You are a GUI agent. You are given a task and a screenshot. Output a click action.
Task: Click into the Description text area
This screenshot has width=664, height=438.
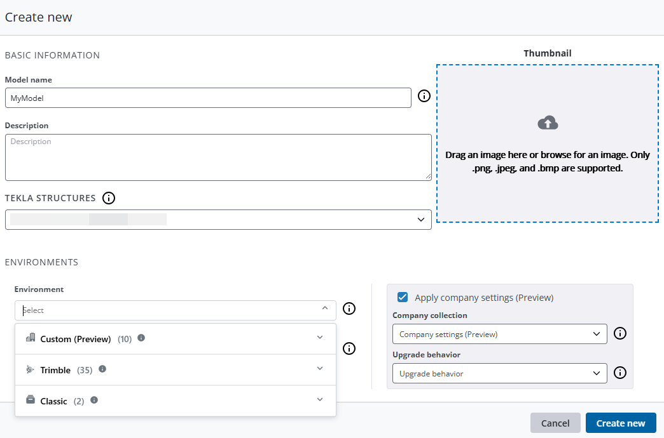click(x=218, y=157)
